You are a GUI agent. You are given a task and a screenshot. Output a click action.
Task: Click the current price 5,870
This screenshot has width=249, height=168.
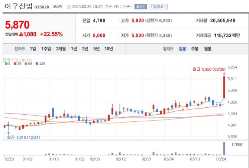17,25
